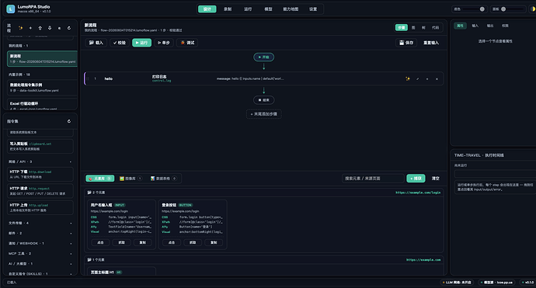536x288 pixels.
Task: Open the 权限 tab in the right panel
Action: pyautogui.click(x=505, y=26)
